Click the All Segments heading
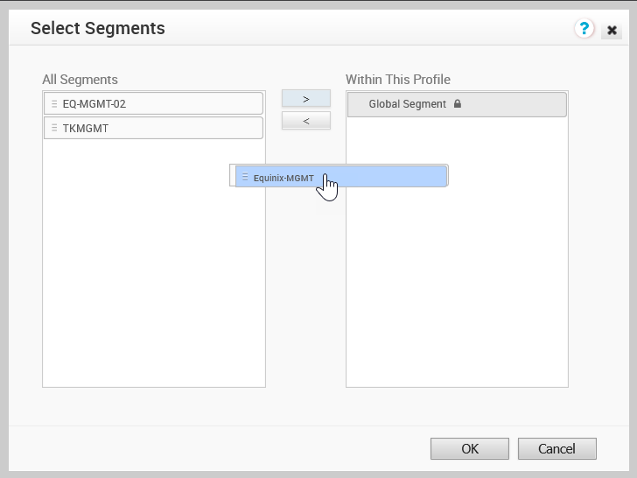Viewport: 637px width, 478px height. [x=80, y=80]
